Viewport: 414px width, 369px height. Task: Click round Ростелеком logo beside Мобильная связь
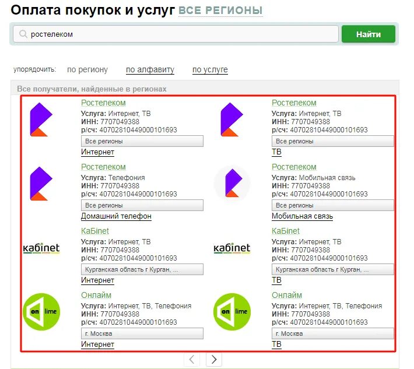coord(232,183)
